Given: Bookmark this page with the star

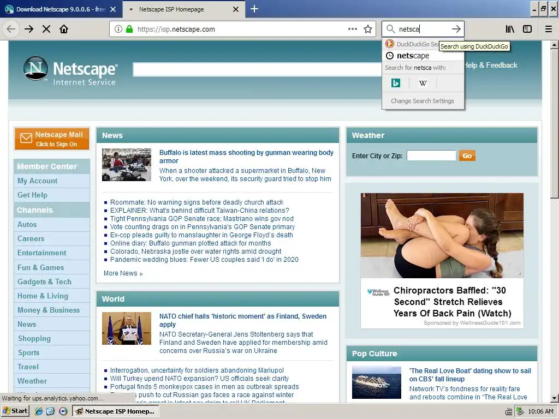Looking at the screenshot, I should [368, 29].
